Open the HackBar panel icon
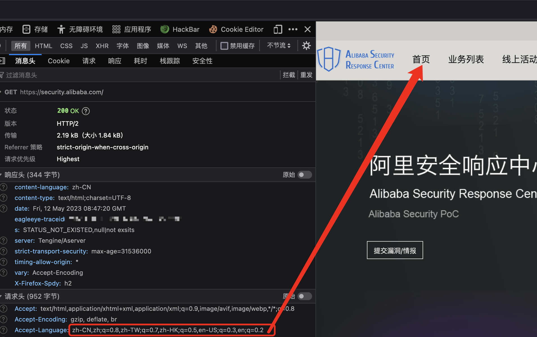Image resolution: width=537 pixels, height=337 pixels. 165,29
